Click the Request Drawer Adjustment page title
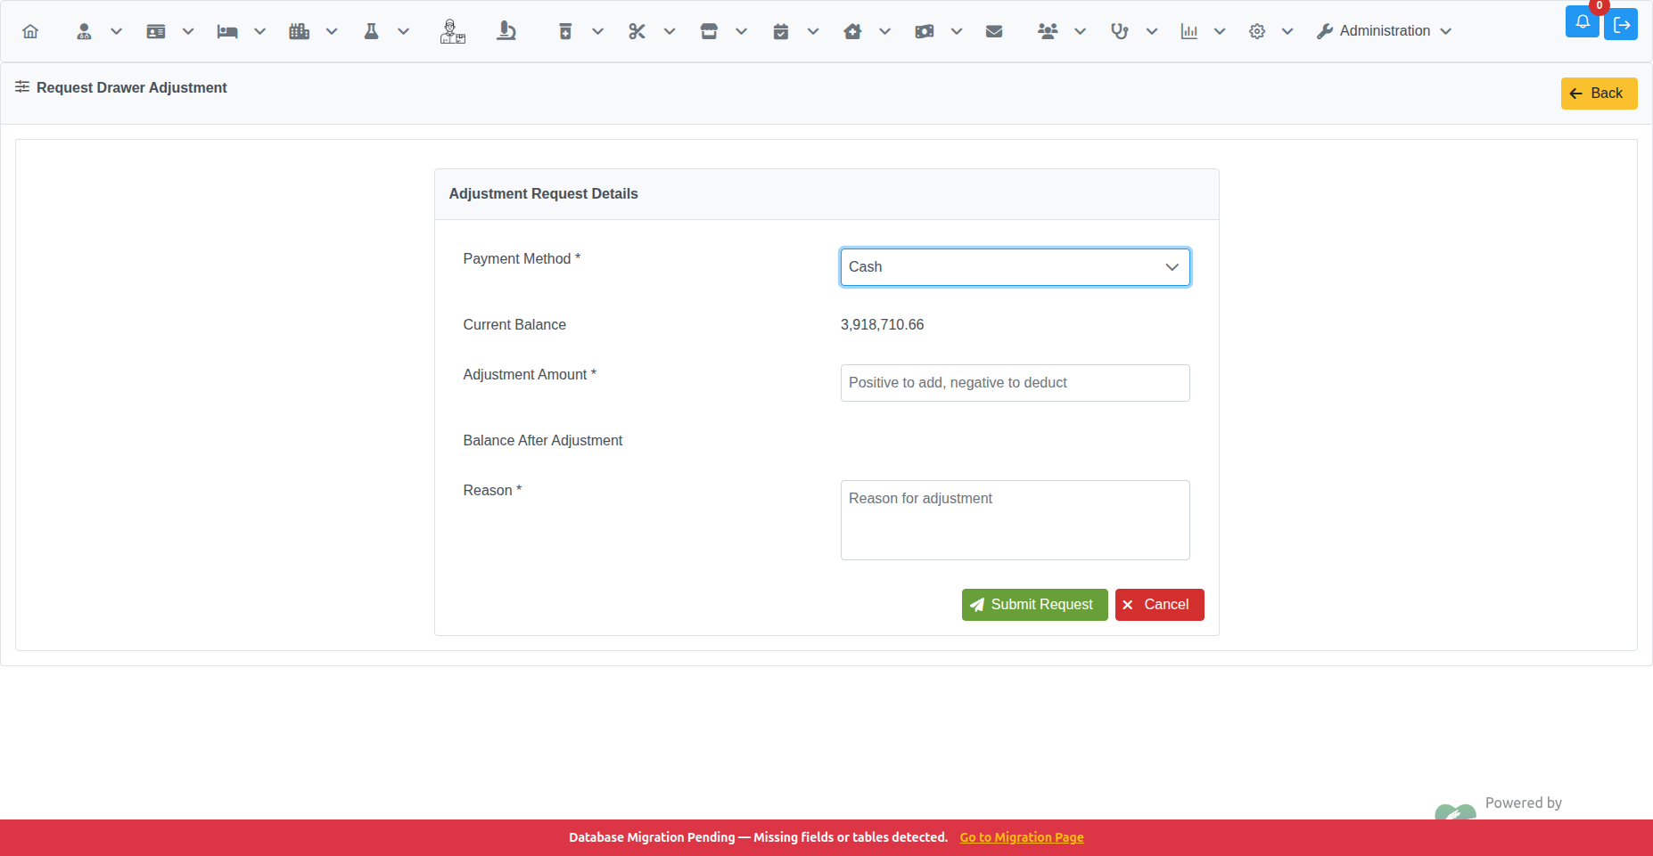This screenshot has width=1653, height=856. coord(131,87)
